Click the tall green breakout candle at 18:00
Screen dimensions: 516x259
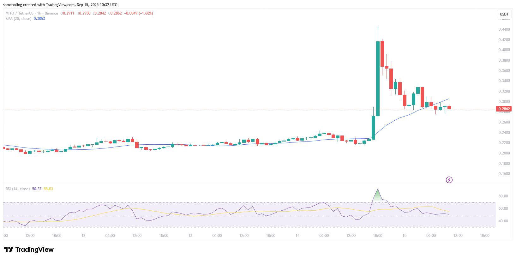click(x=378, y=79)
